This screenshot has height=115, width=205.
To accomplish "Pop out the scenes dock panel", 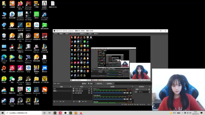I will [71, 87].
